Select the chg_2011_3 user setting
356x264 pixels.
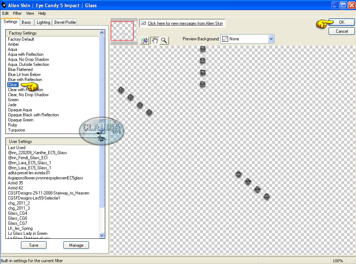tap(19, 208)
